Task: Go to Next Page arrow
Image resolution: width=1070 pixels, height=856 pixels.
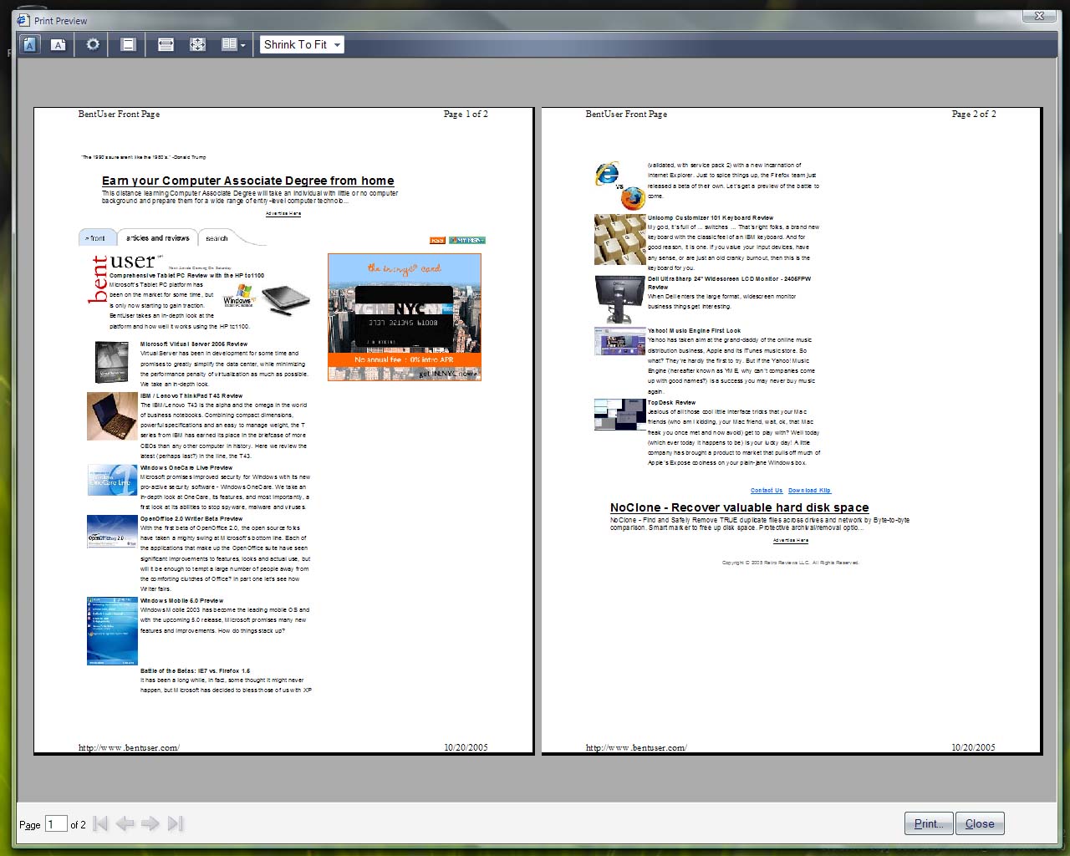Action: (x=150, y=824)
